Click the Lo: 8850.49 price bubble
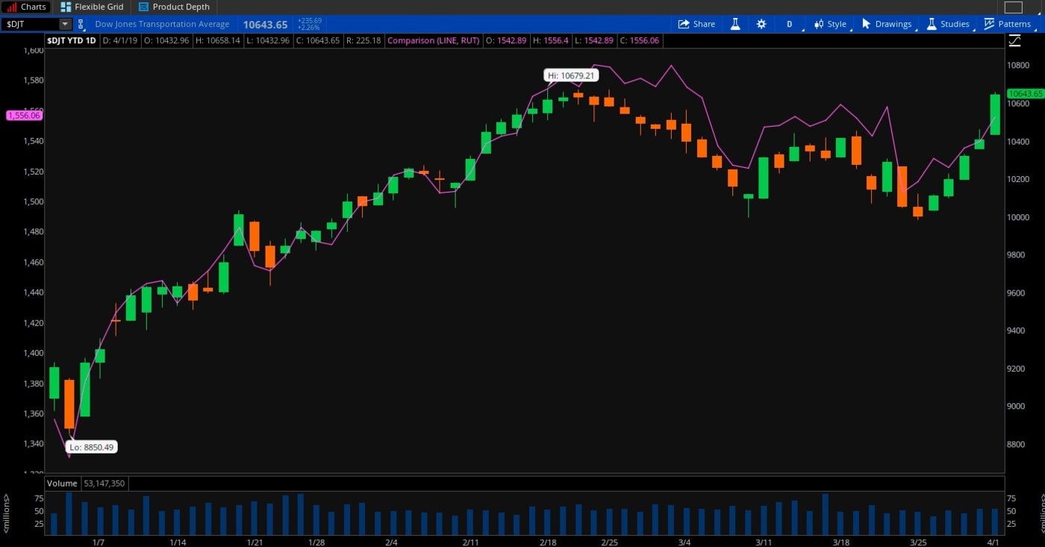This screenshot has width=1045, height=547. (x=92, y=447)
